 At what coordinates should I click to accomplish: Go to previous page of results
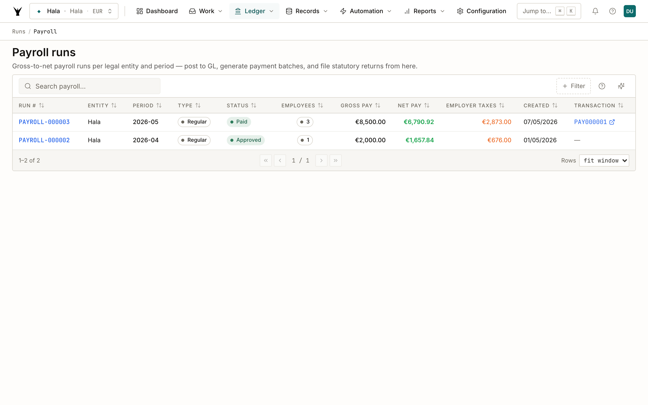click(280, 160)
